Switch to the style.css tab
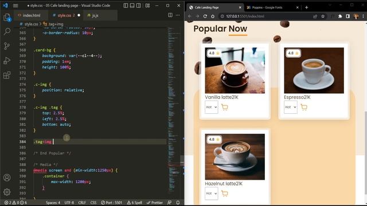 click(x=66, y=15)
